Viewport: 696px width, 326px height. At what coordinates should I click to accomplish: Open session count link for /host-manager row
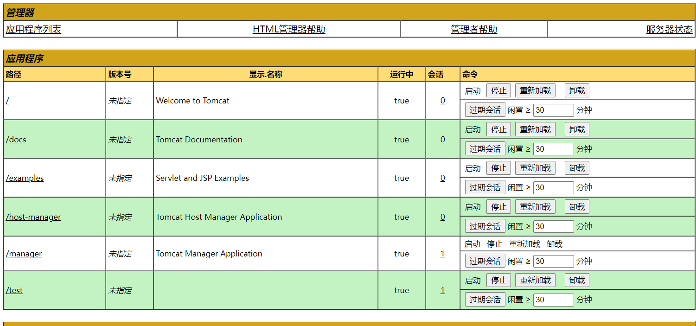pos(443,217)
